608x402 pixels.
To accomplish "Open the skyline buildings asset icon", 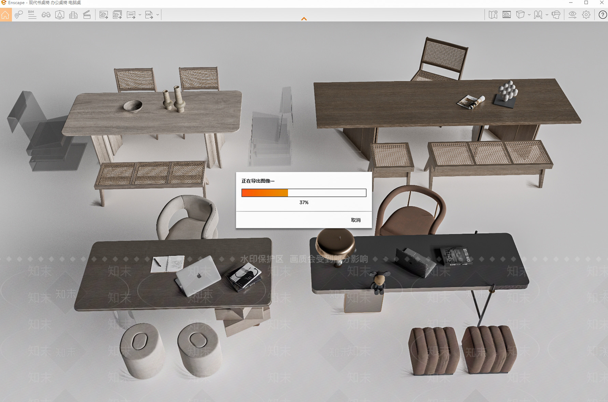I will [73, 15].
